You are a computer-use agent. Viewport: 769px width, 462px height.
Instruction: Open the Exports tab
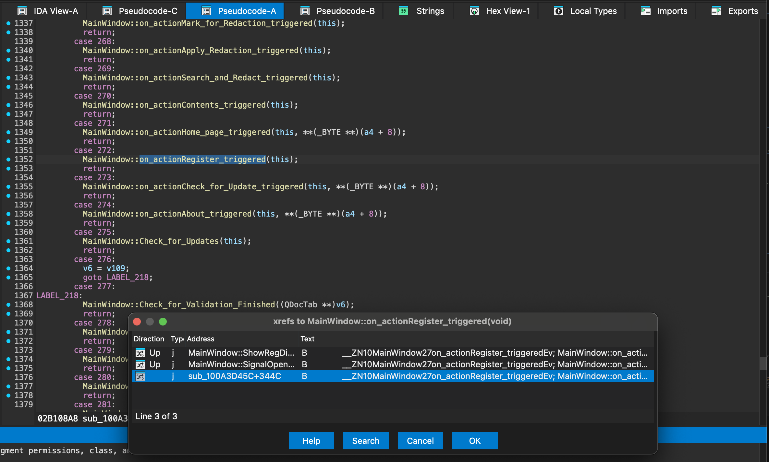click(735, 11)
